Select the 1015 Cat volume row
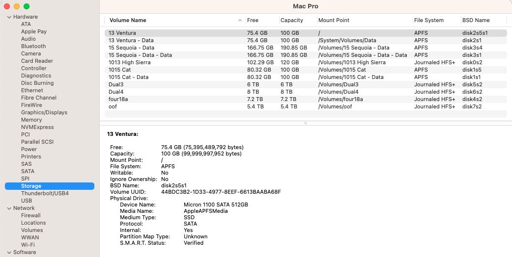This screenshot has height=257, width=512. 306,70
